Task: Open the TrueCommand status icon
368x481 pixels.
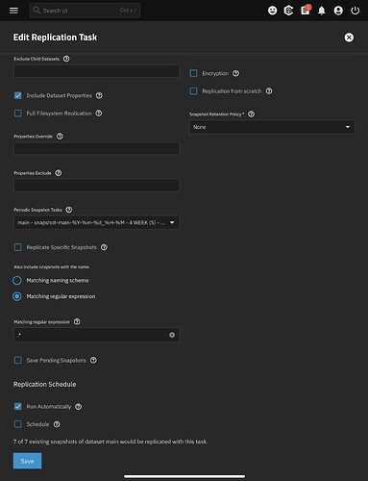Action: [288, 11]
